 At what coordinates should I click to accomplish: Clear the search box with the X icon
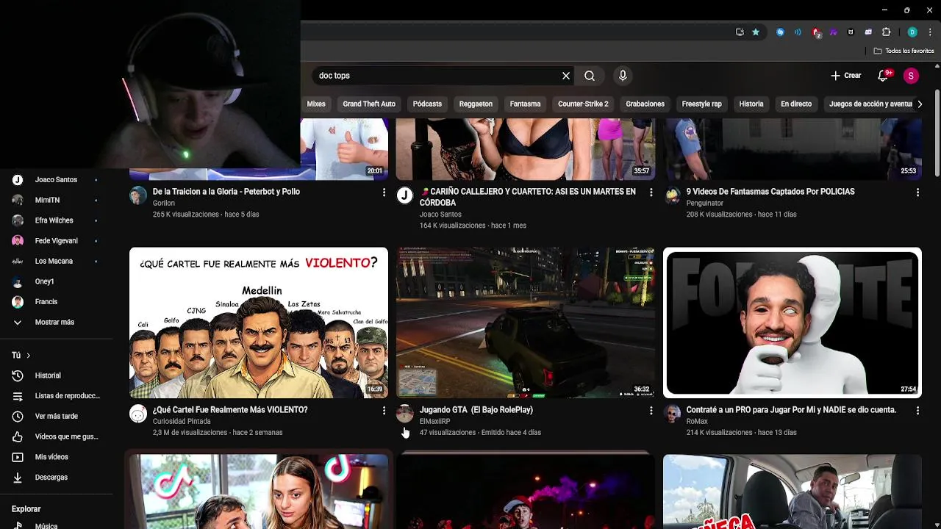click(566, 76)
